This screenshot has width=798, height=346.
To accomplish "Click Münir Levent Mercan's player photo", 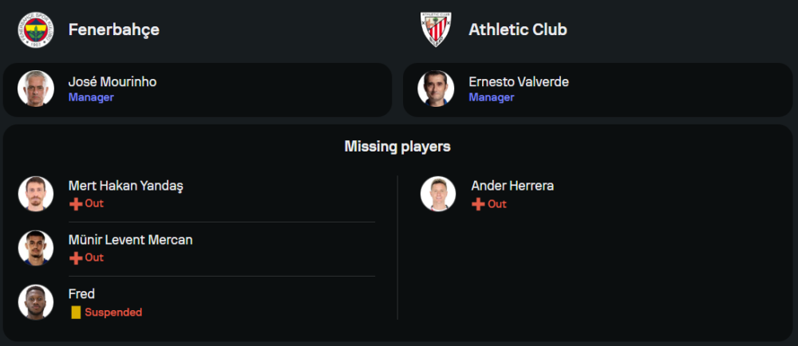I will 35,248.
